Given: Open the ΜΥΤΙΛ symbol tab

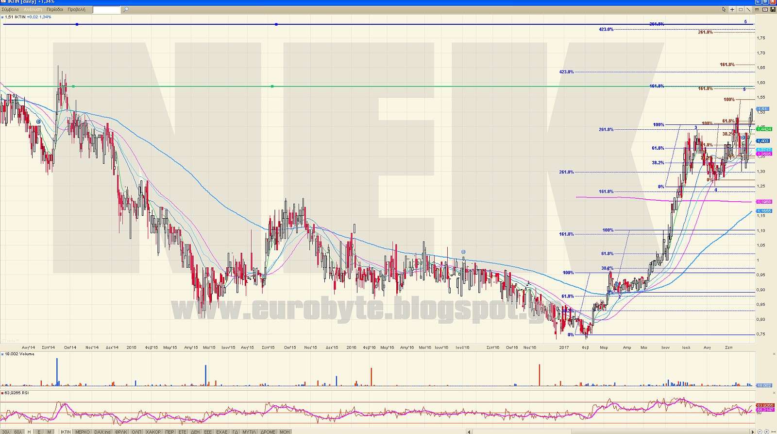Looking at the screenshot, I should 249,432.
